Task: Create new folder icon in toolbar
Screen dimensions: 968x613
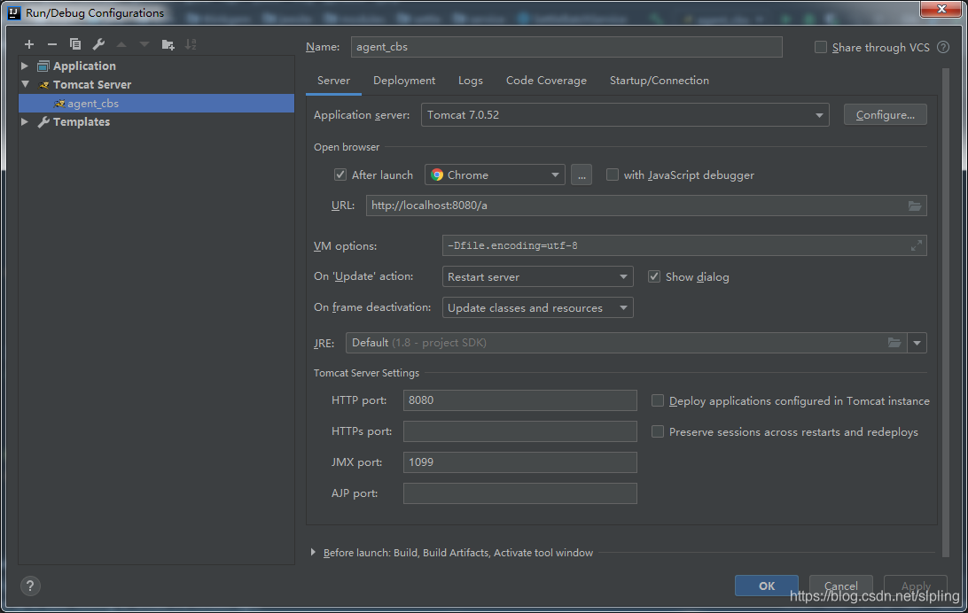Action: [x=168, y=44]
